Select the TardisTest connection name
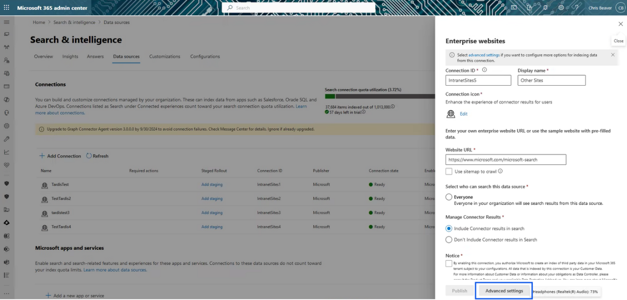Image resolution: width=627 pixels, height=300 pixels. pos(60,185)
